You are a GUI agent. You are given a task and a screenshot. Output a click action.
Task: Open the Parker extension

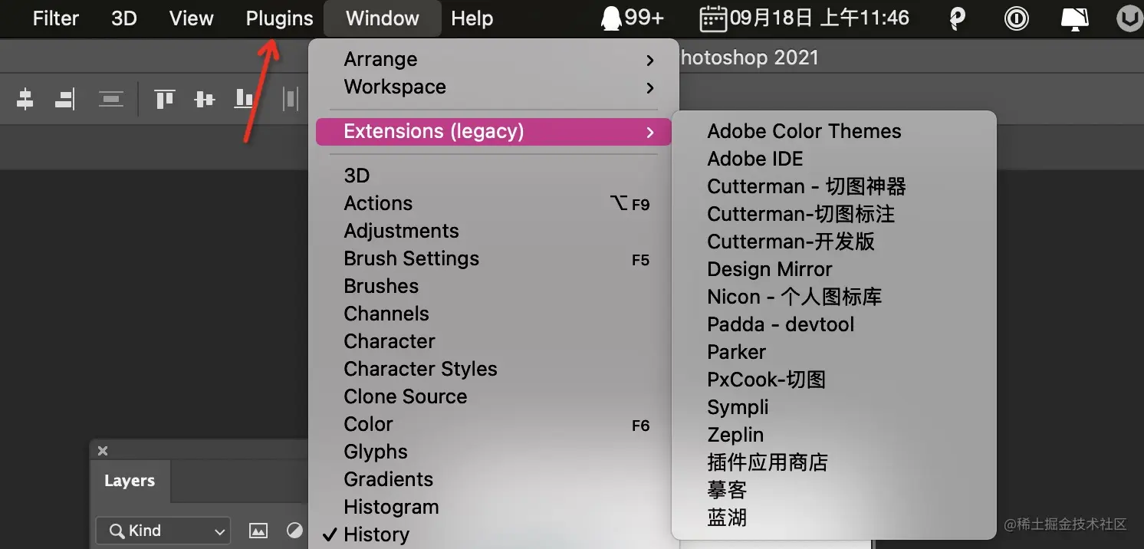click(x=834, y=352)
